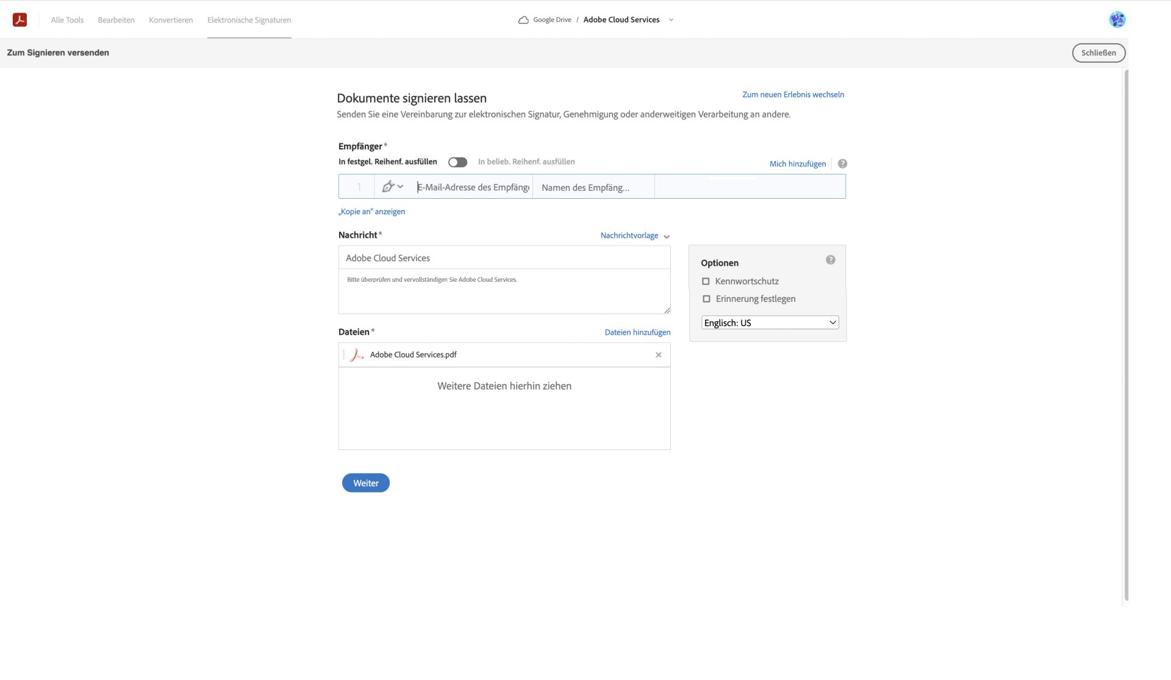Click the Mich hinzufügen link
The width and height of the screenshot is (1171, 680).
(797, 163)
